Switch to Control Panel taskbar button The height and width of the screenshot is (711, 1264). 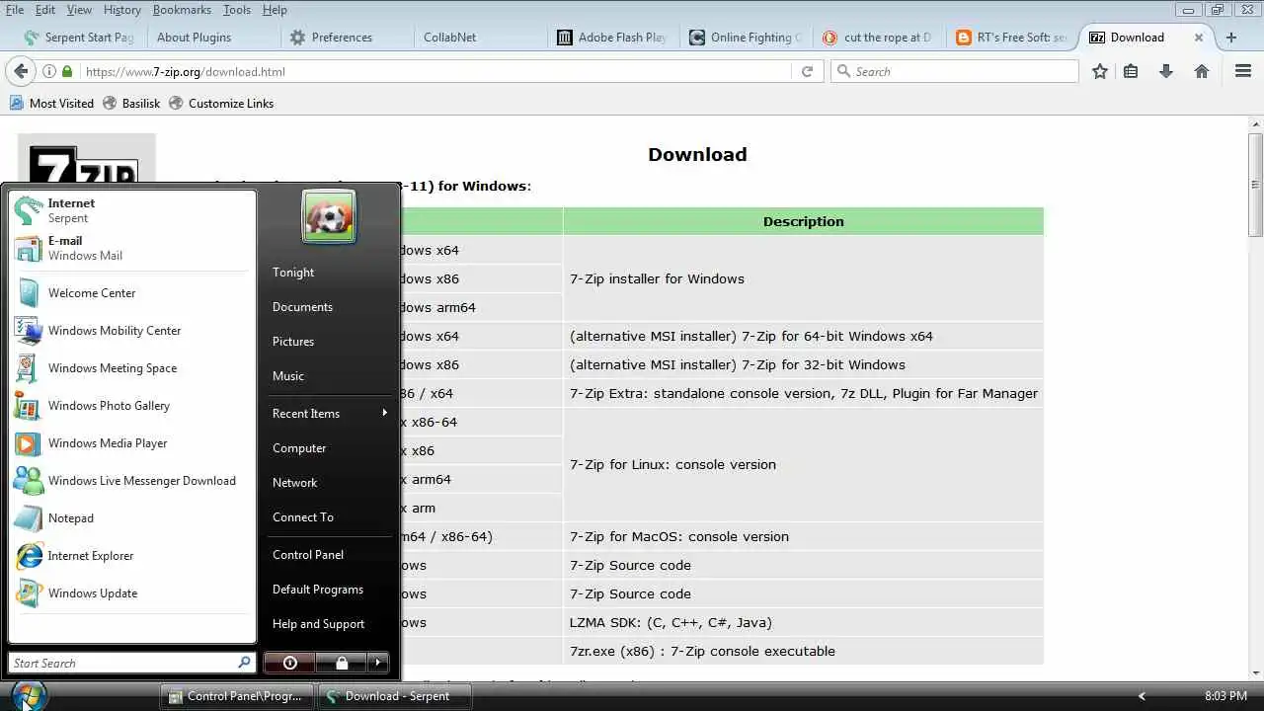click(x=237, y=696)
